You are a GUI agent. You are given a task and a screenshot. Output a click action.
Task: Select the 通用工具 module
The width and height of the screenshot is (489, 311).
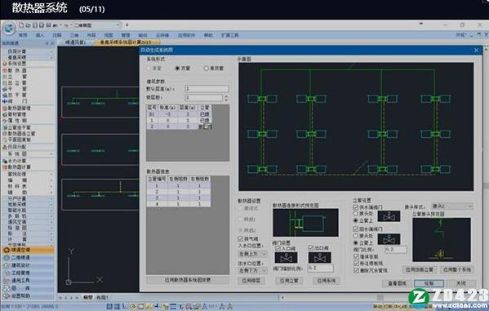[x=28, y=280]
